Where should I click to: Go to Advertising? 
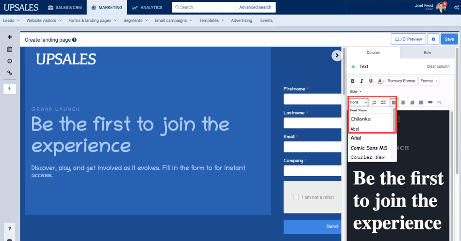pyautogui.click(x=241, y=20)
